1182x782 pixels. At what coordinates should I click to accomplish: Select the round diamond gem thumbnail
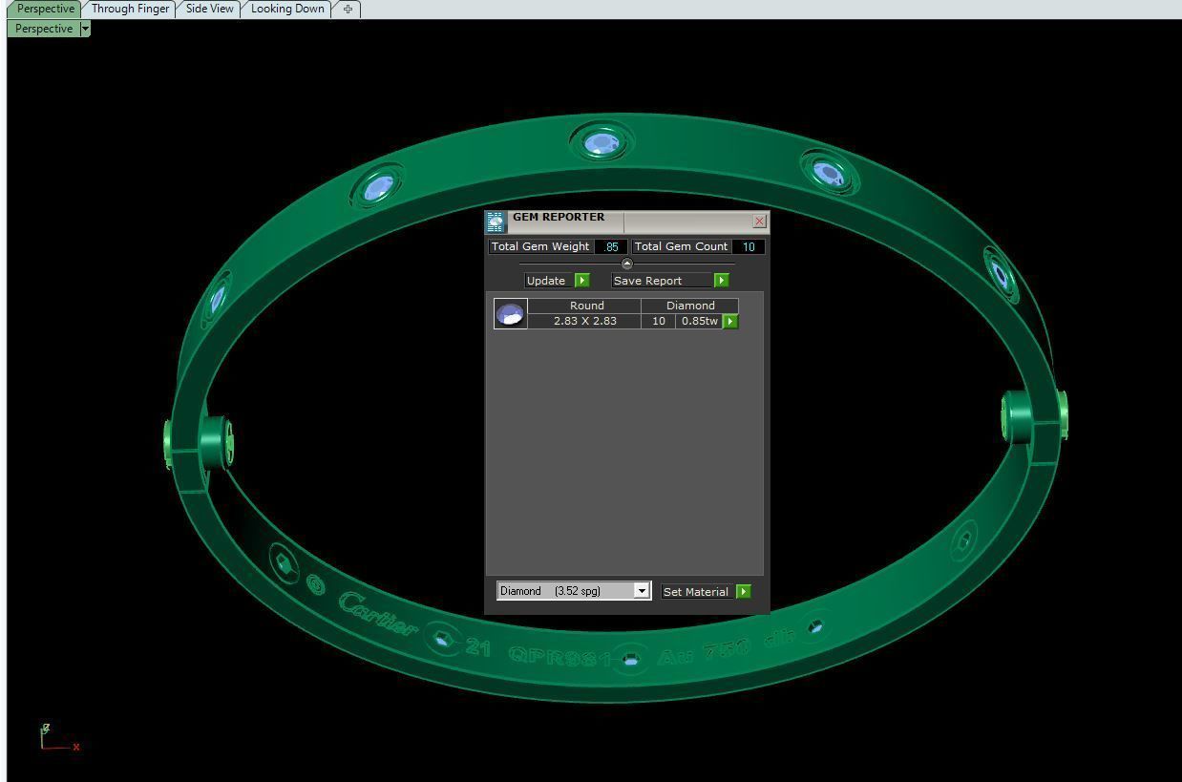(510, 314)
